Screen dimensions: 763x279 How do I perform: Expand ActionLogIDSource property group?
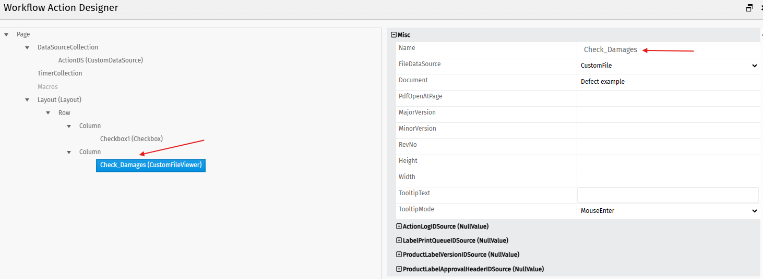click(399, 226)
